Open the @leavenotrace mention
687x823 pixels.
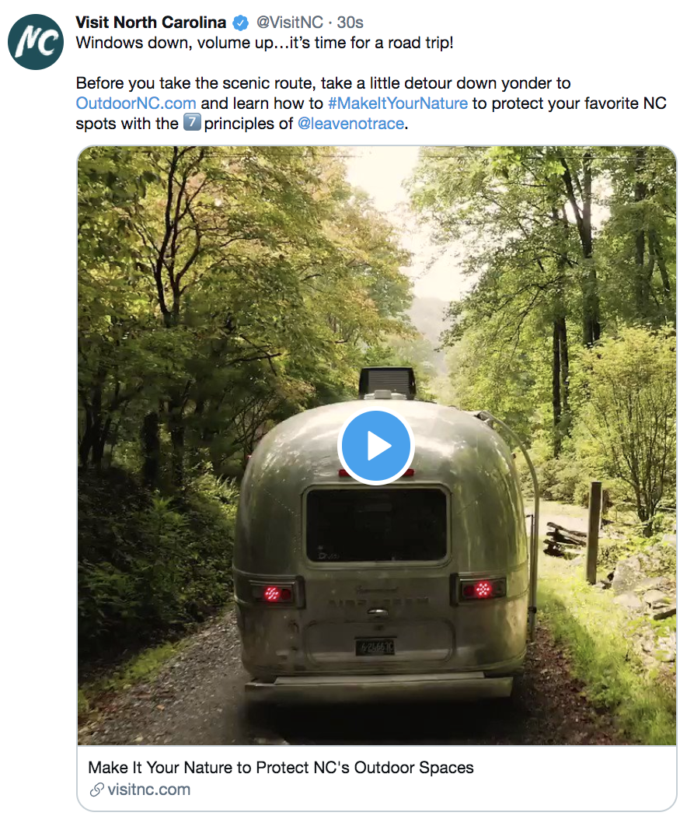coord(350,123)
